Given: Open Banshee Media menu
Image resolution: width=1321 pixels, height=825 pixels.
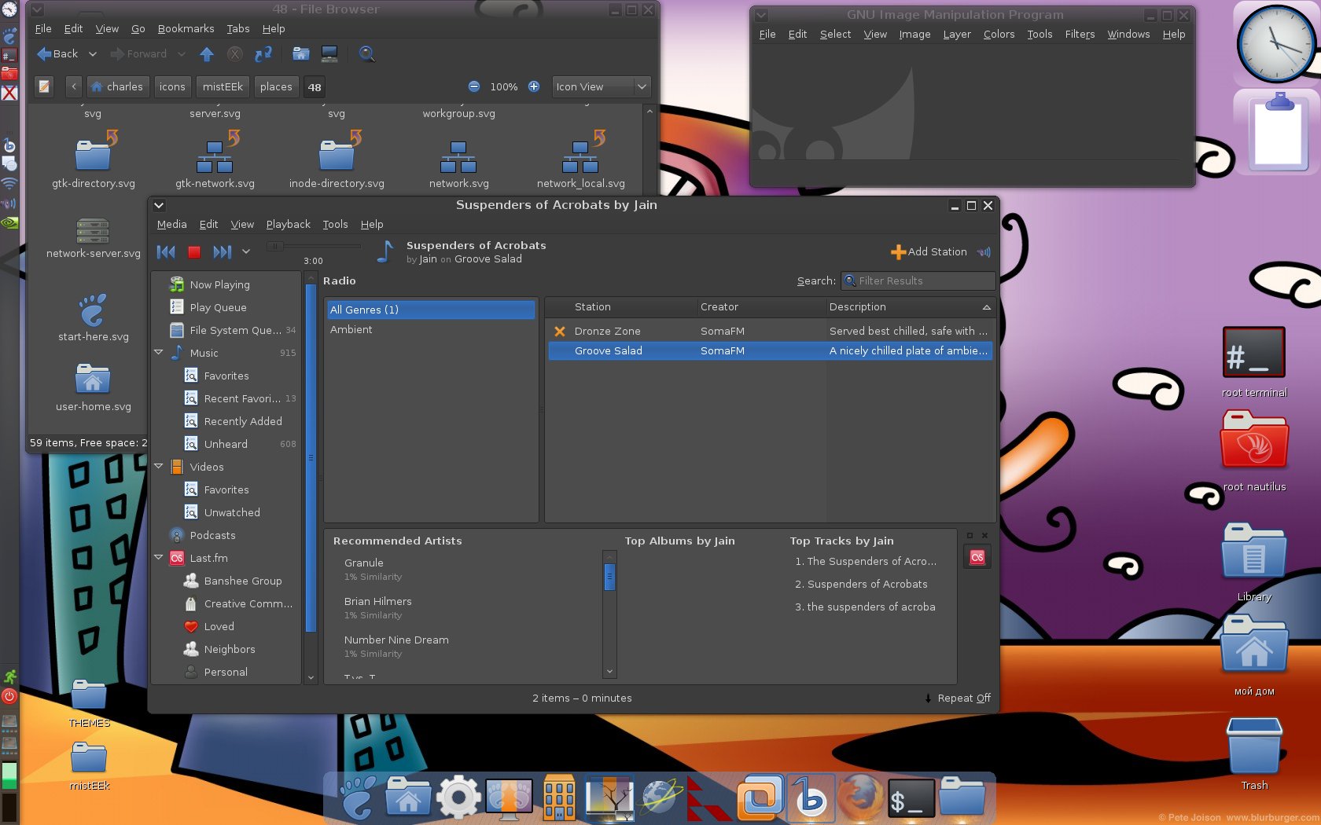Looking at the screenshot, I should (x=172, y=225).
